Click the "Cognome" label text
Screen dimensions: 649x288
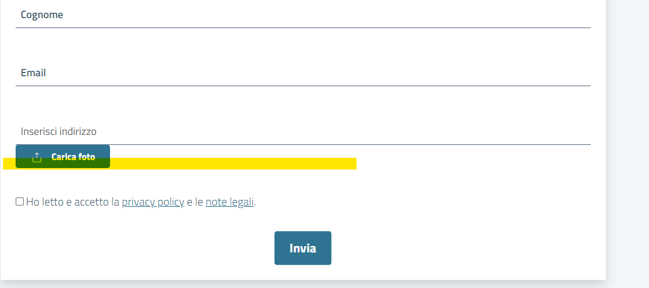coord(42,14)
